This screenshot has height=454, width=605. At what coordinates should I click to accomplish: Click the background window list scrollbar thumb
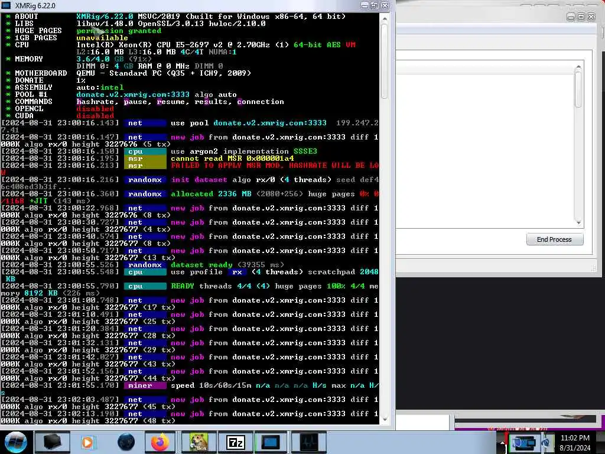[x=578, y=90]
